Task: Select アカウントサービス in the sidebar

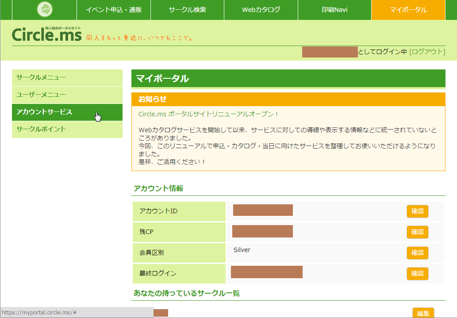Action: click(67, 112)
